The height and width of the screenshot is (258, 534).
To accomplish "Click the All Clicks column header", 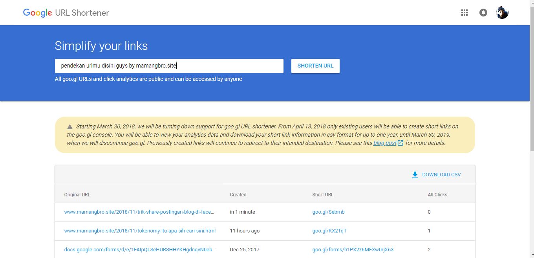I will (x=437, y=194).
